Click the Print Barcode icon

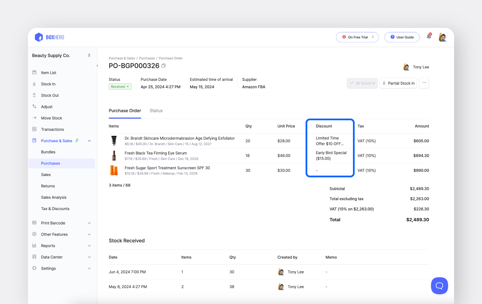pyautogui.click(x=34, y=223)
